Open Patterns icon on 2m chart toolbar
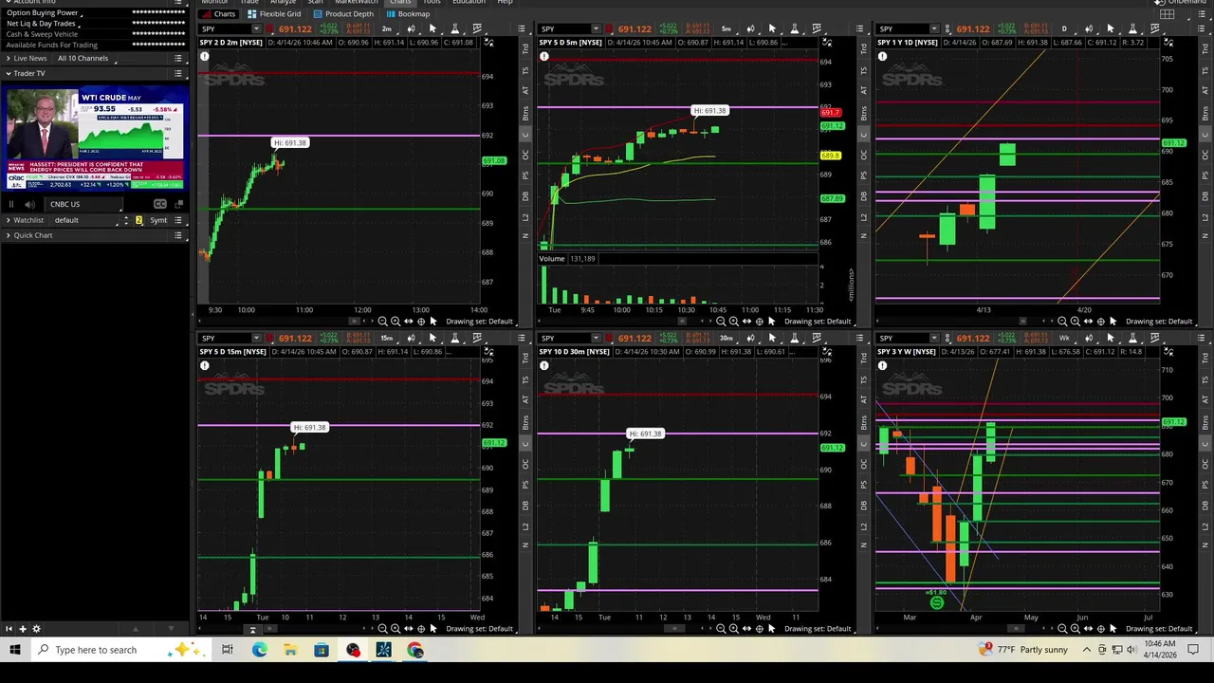The width and height of the screenshot is (1214, 683). click(477, 29)
